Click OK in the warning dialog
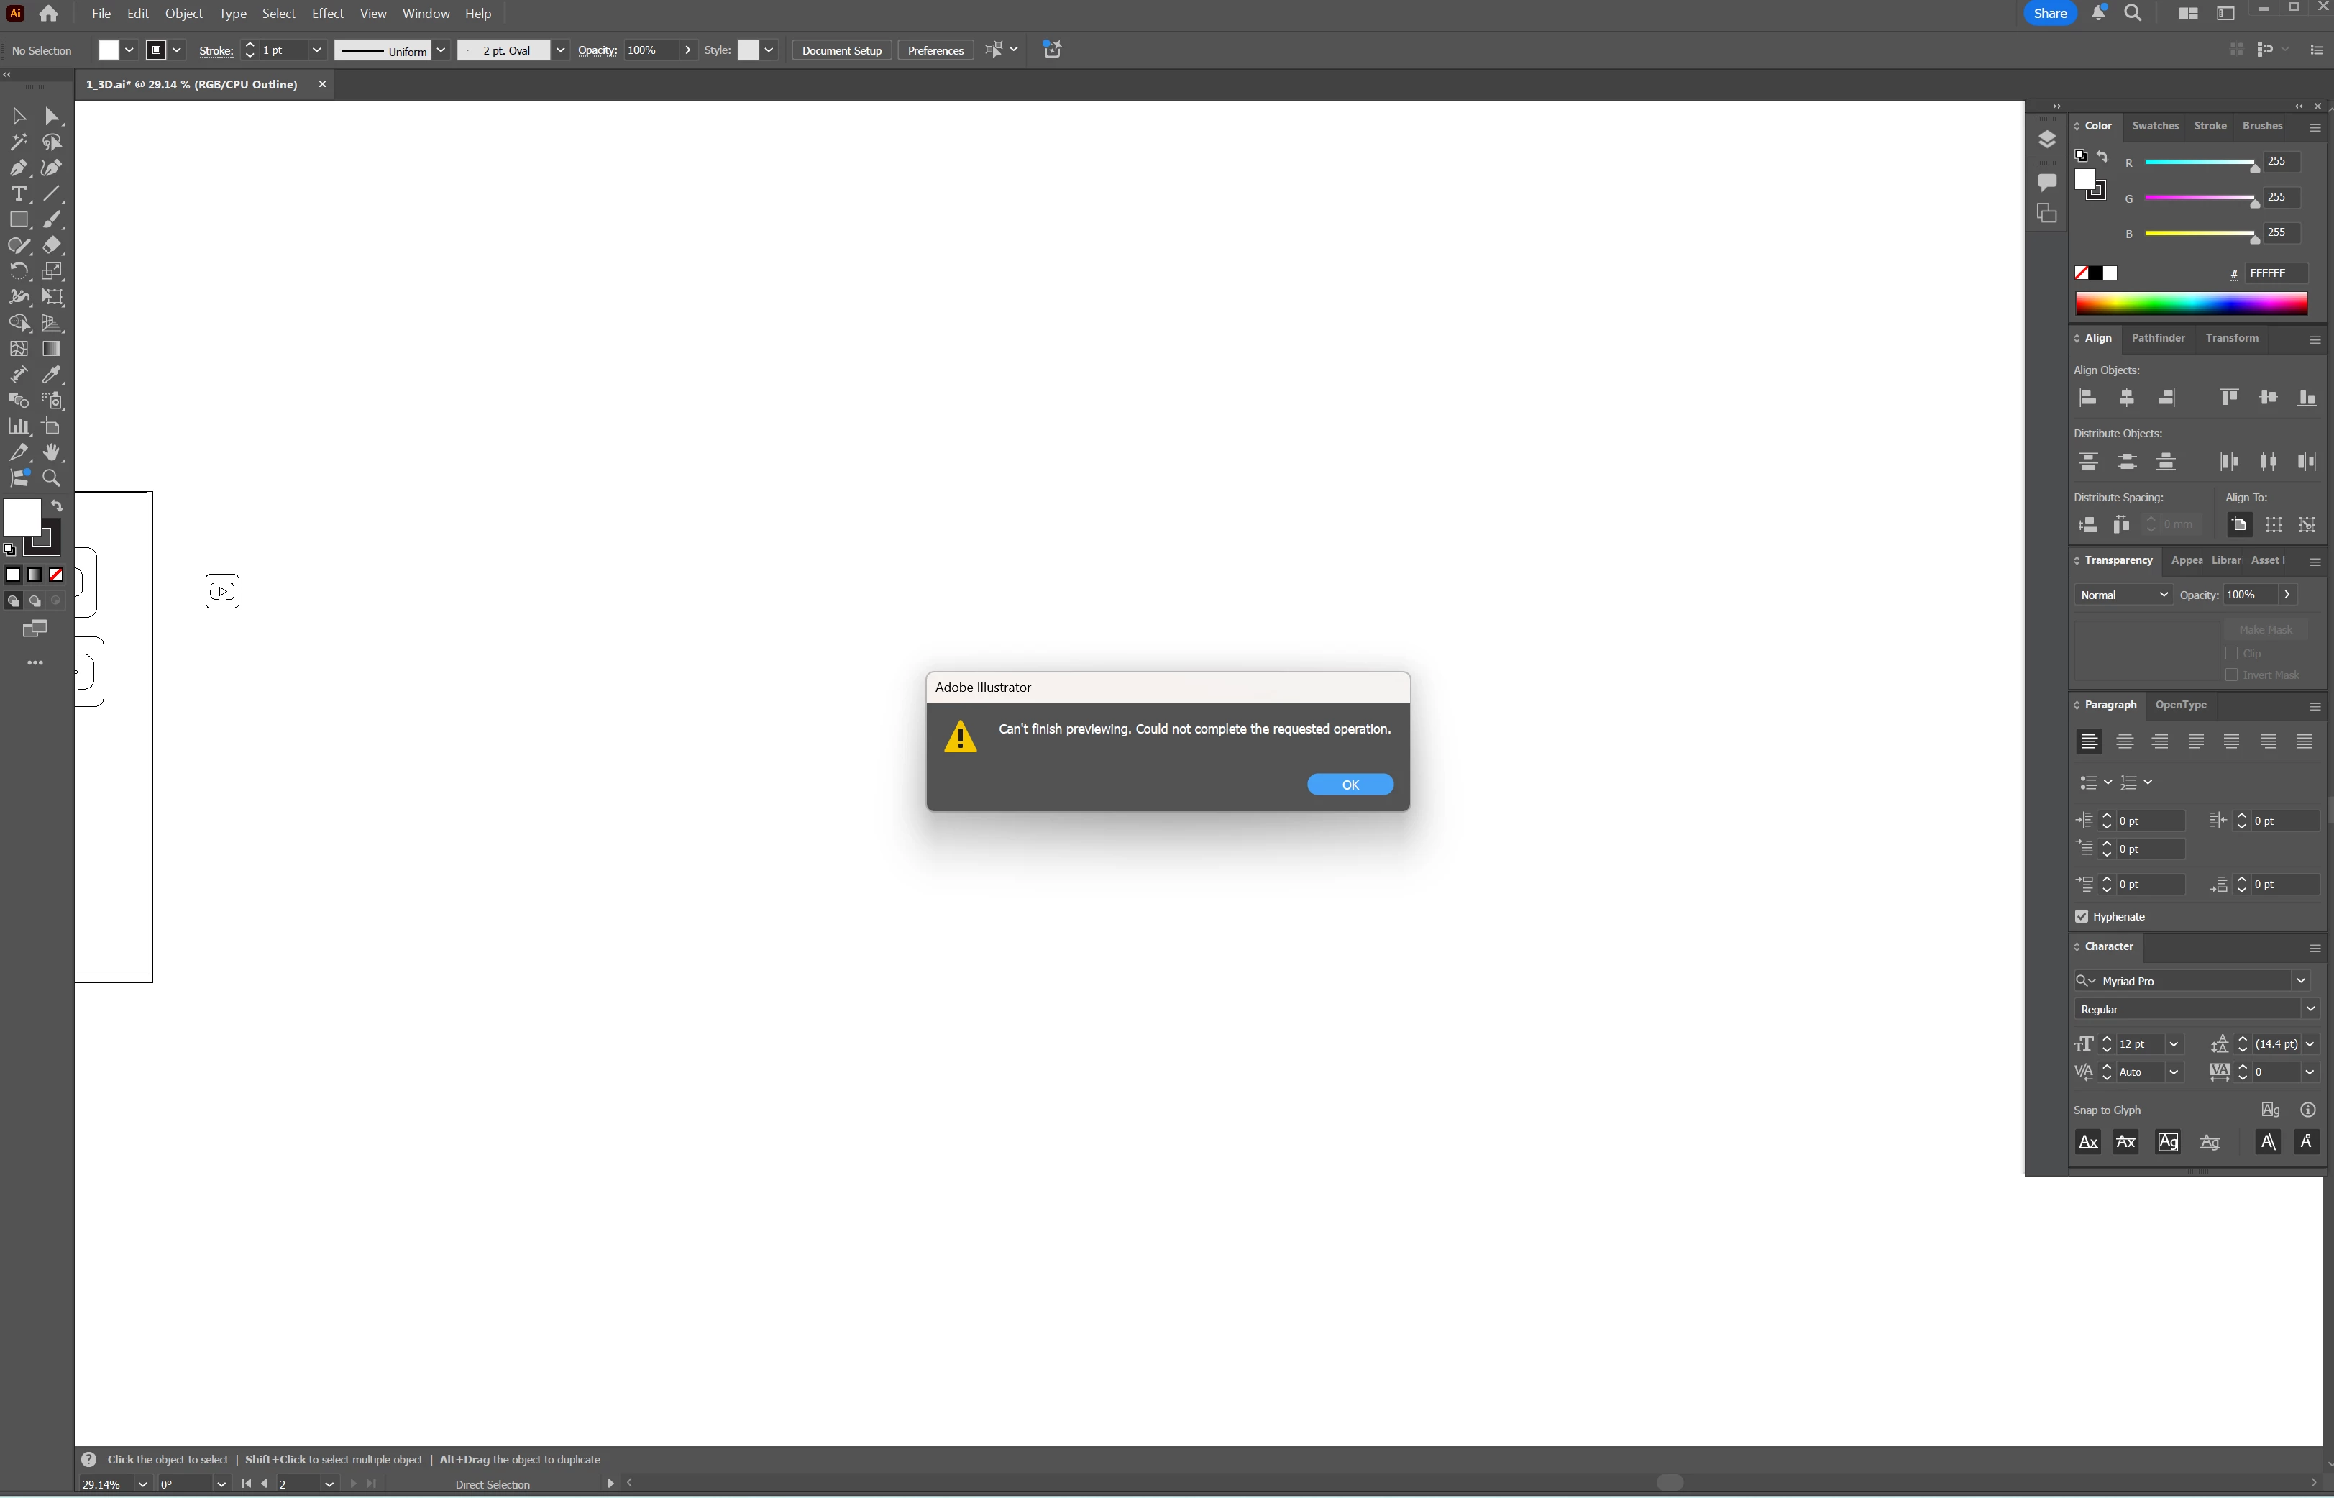Viewport: 2334px width, 1498px height. tap(1349, 785)
